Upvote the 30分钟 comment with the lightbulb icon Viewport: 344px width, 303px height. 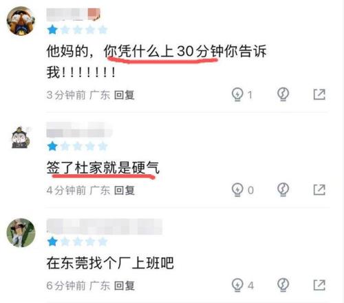237,94
